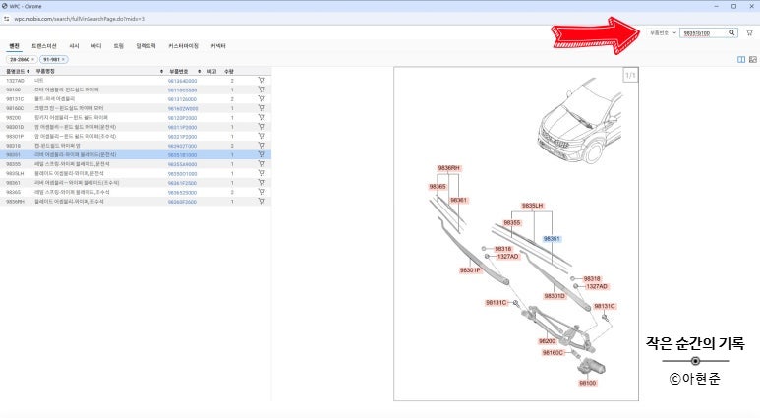Open site info icon in address bar
This screenshot has width=760, height=418.
[x=6, y=19]
